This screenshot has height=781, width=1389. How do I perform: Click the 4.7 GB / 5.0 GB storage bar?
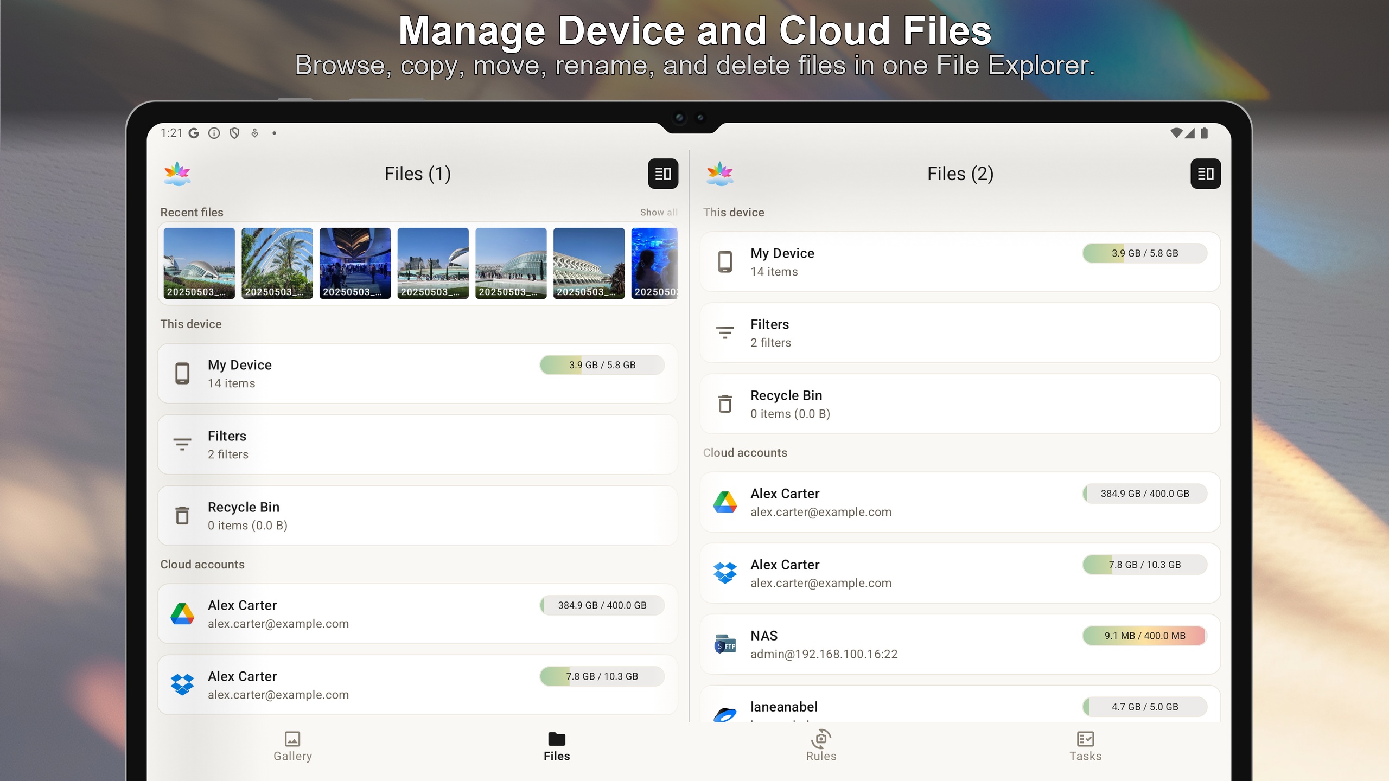1145,707
